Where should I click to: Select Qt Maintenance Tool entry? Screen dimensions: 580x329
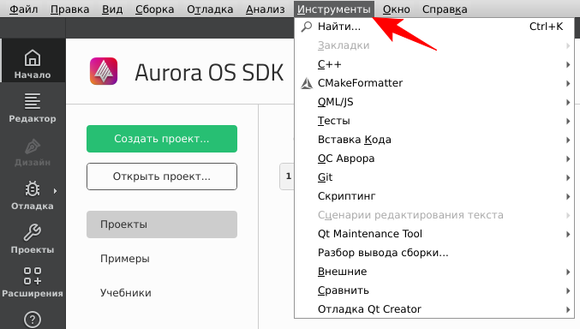pos(434,234)
